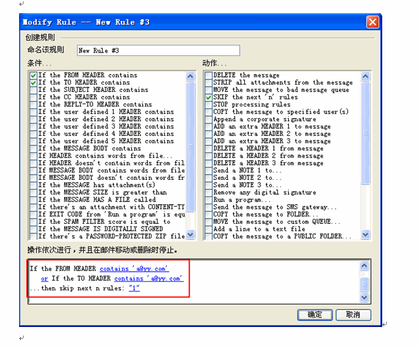
Task: Check 'Send a NOTE 3 to...' action
Action: pos(208,185)
